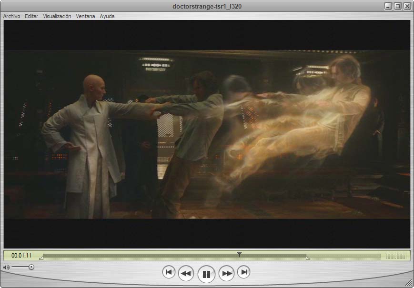Screen dimensions: 414x288
Task: Fast forward the movie
Action: (227, 274)
